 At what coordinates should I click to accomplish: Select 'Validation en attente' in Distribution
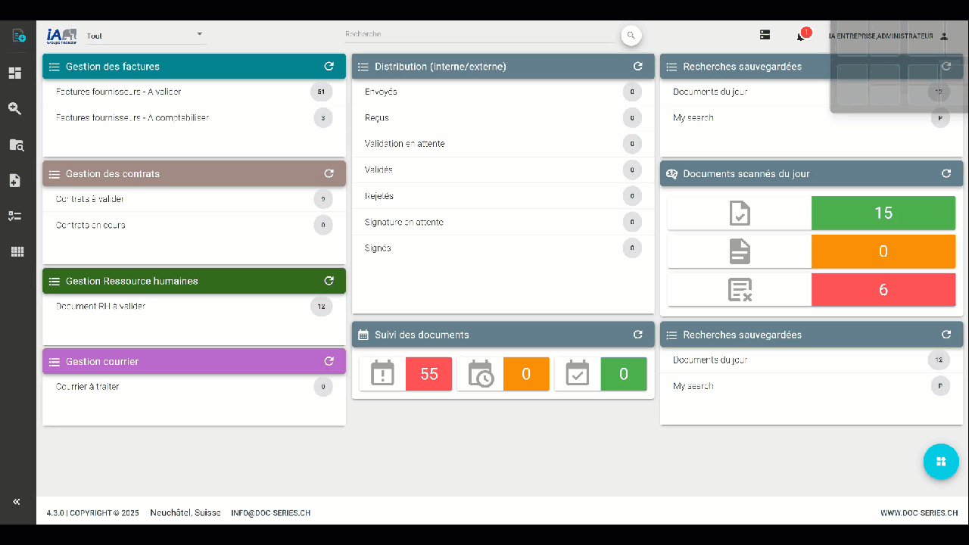click(404, 144)
